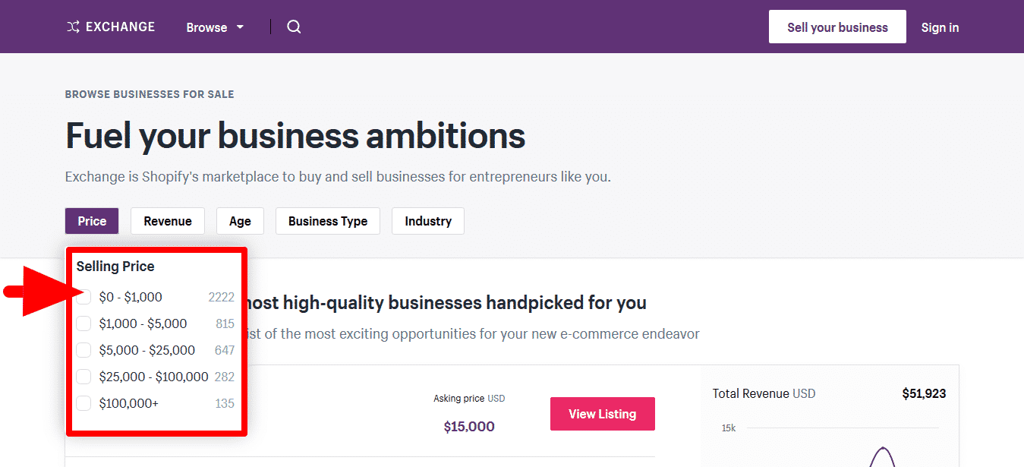This screenshot has height=467, width=1024.
Task: Click the $15,000 asking price
Action: [x=469, y=427]
